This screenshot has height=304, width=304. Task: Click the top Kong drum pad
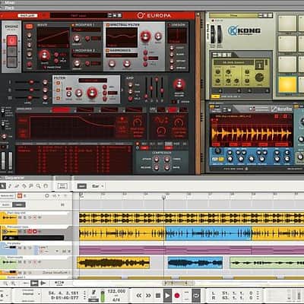[x=287, y=24]
